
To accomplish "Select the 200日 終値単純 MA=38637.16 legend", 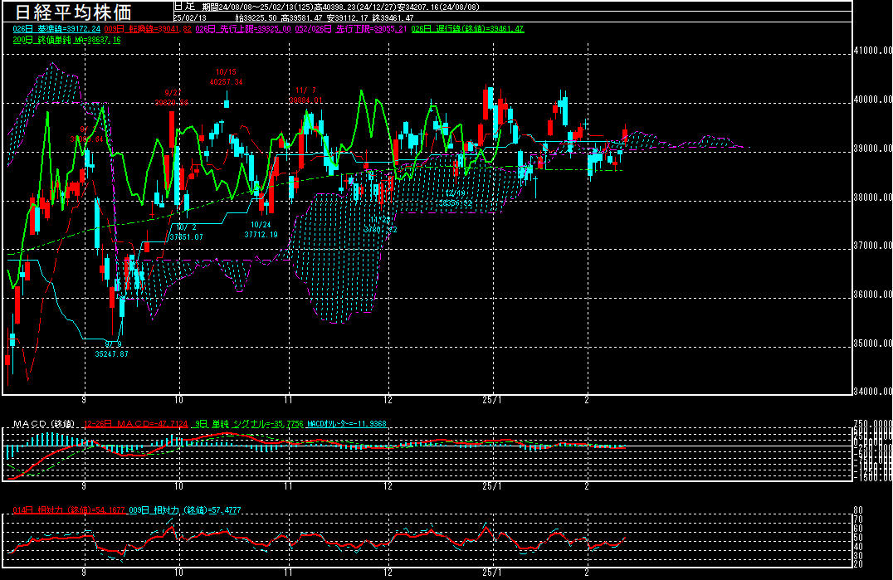I will (66, 40).
